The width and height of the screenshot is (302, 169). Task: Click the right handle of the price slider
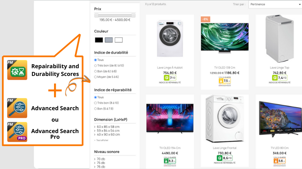point(133,15)
